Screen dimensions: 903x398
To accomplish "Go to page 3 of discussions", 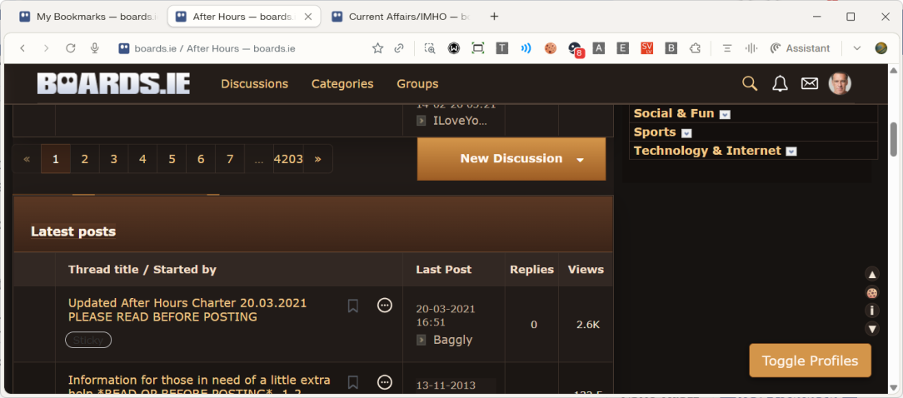I will 113,159.
